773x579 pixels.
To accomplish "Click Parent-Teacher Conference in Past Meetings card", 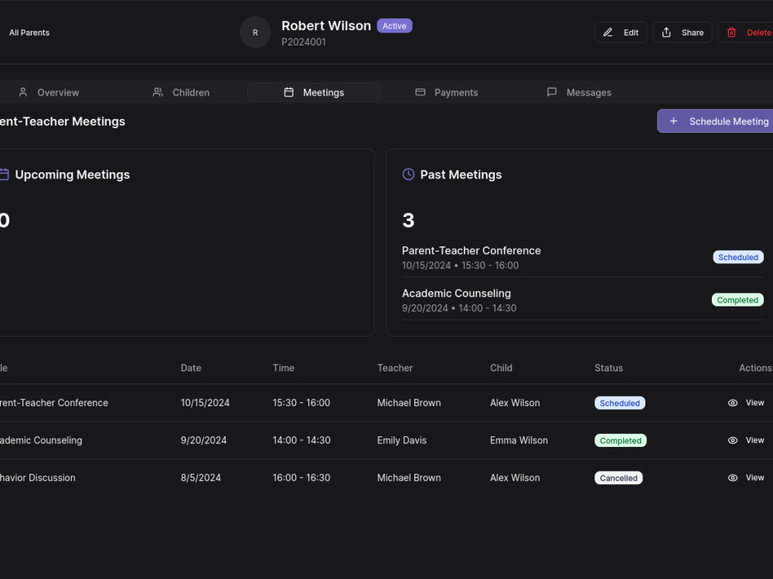I will (472, 251).
